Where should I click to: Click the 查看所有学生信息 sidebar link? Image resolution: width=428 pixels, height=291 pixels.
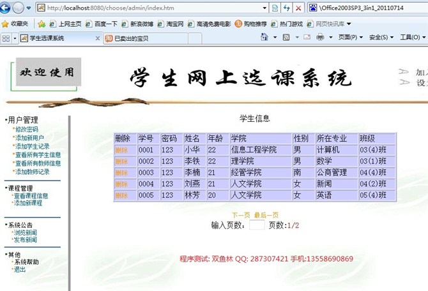point(38,154)
